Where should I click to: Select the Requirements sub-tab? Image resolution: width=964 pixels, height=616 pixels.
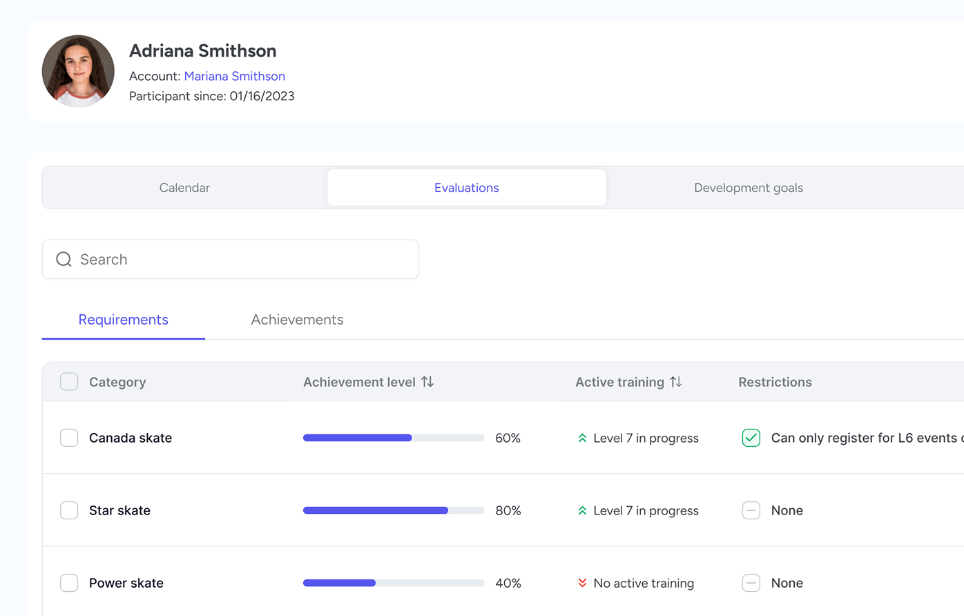124,320
